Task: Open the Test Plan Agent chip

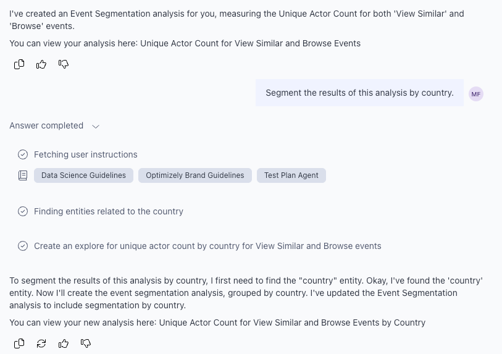Action: (291, 175)
